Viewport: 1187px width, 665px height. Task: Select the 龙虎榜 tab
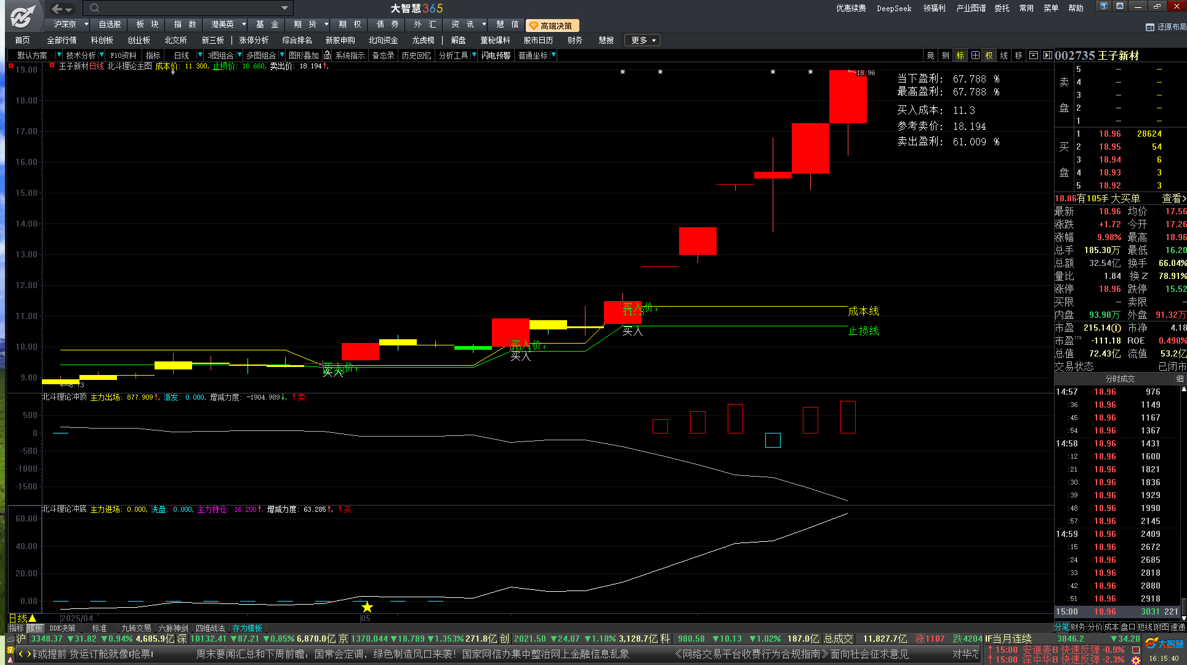pos(423,40)
